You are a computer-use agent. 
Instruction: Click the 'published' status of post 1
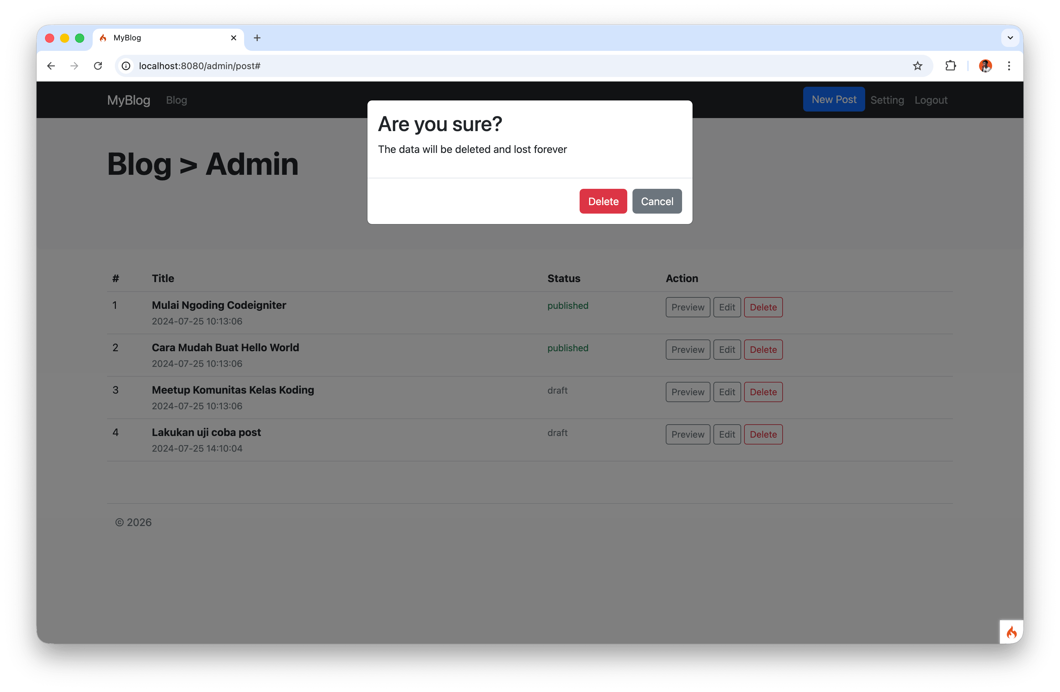[x=568, y=306]
